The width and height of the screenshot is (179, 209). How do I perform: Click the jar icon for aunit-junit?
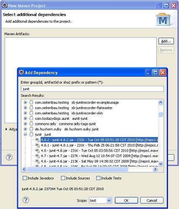tap(31, 119)
